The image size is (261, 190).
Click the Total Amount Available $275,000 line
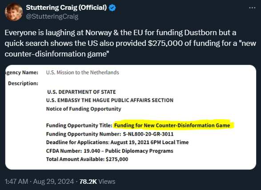[87, 159]
